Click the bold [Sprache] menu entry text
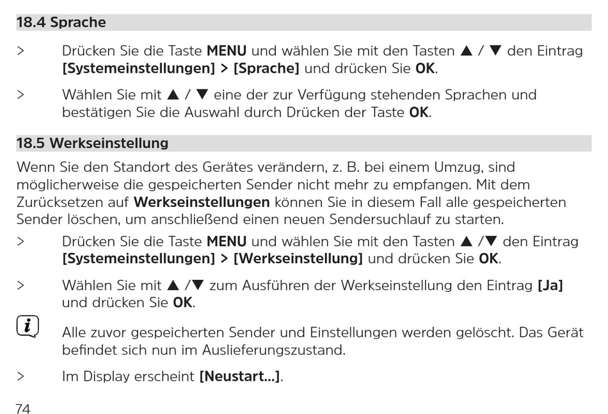 coord(266,68)
